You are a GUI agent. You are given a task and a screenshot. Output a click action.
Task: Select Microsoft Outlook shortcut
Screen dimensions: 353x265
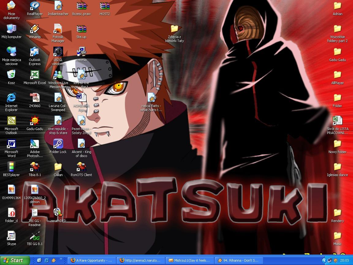pyautogui.click(x=11, y=121)
